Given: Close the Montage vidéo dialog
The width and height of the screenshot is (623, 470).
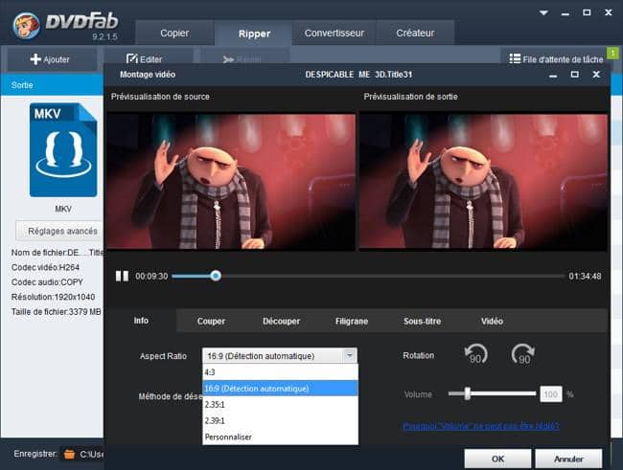Looking at the screenshot, I should click(596, 75).
